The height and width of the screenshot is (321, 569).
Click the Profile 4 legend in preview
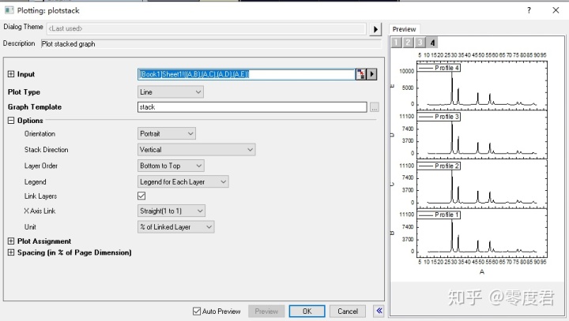(439, 68)
